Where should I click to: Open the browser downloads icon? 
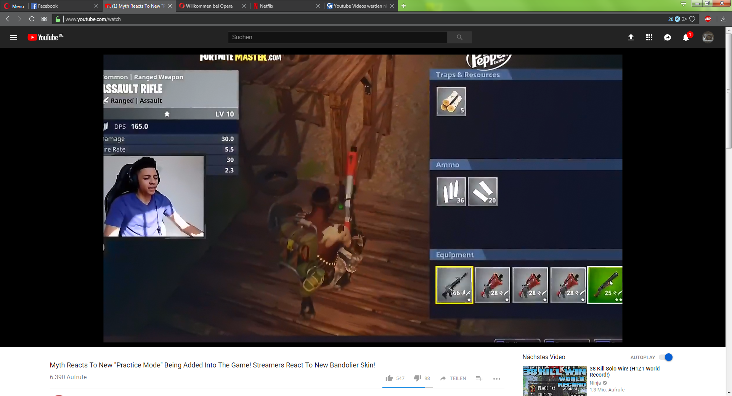(x=724, y=19)
